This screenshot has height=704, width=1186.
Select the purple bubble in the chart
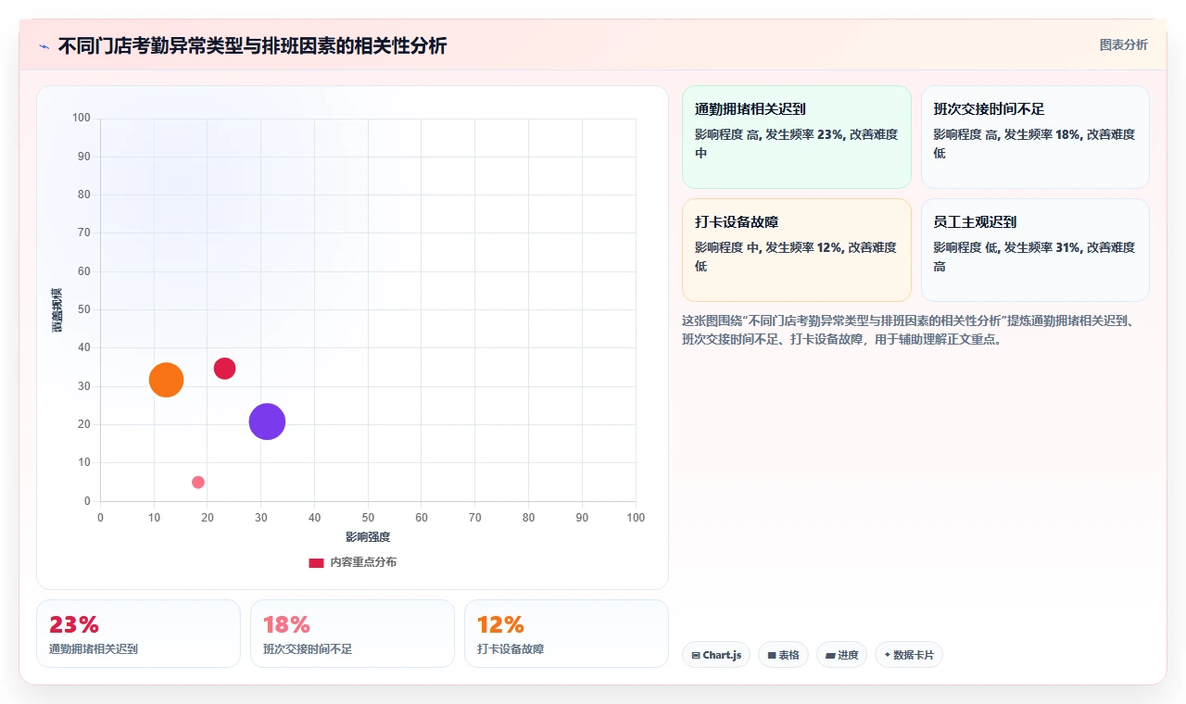point(267,421)
